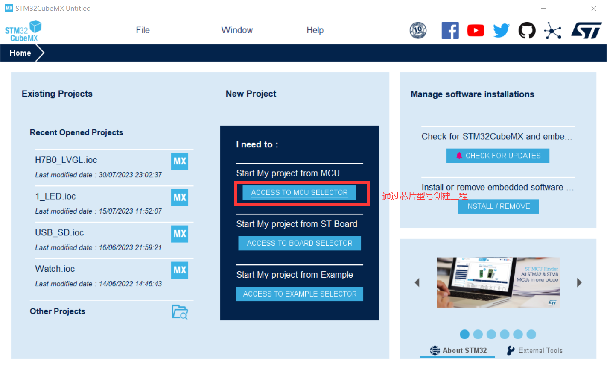Open the Facebook icon link
Screen dimensions: 607x370
pyautogui.click(x=450, y=31)
